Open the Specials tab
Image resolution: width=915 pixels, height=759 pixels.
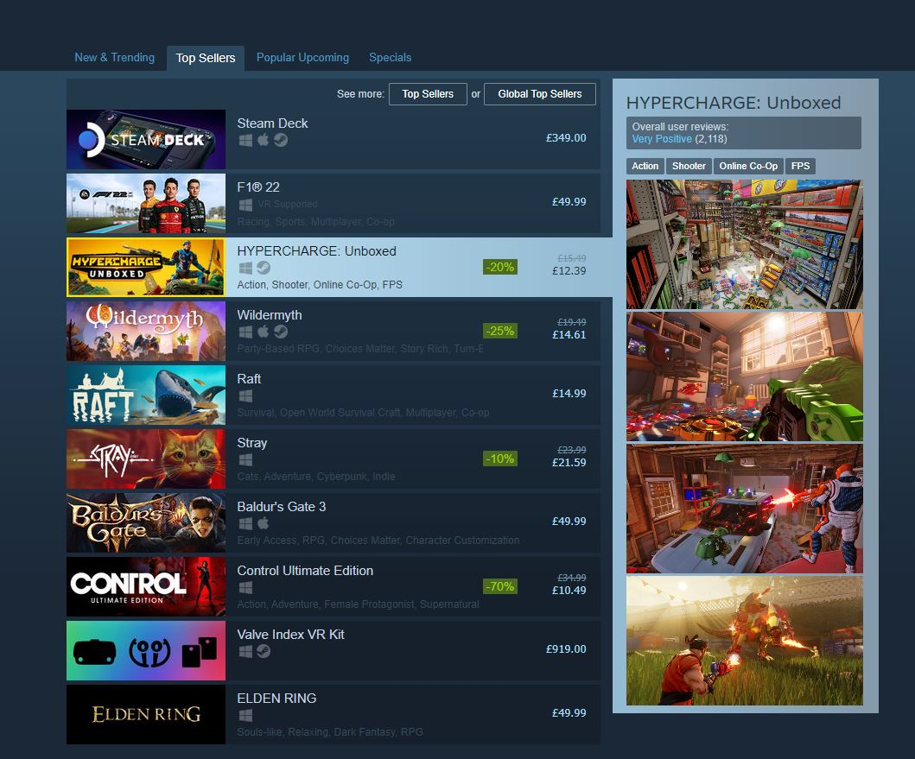tap(390, 57)
